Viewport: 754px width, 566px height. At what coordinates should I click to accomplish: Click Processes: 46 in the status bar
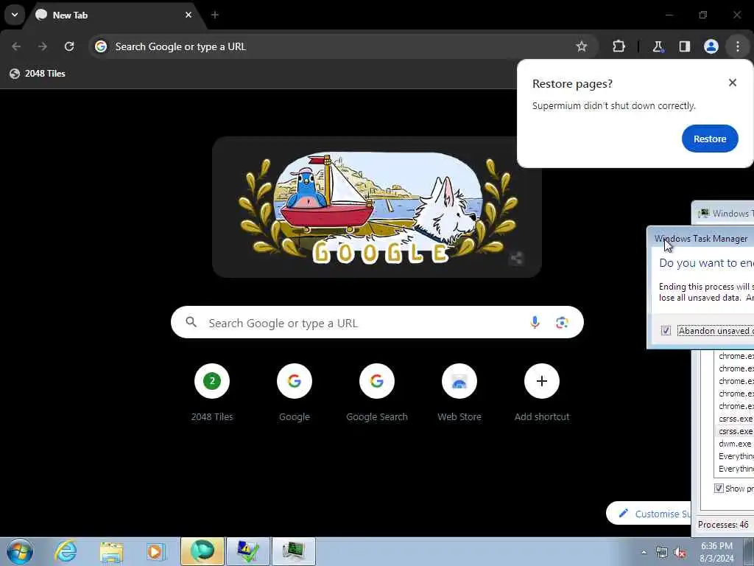click(x=723, y=525)
